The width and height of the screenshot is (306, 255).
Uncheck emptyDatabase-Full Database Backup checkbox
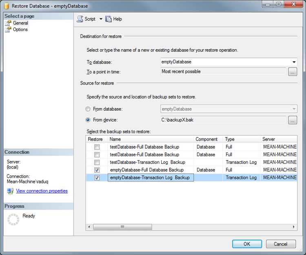click(x=97, y=170)
